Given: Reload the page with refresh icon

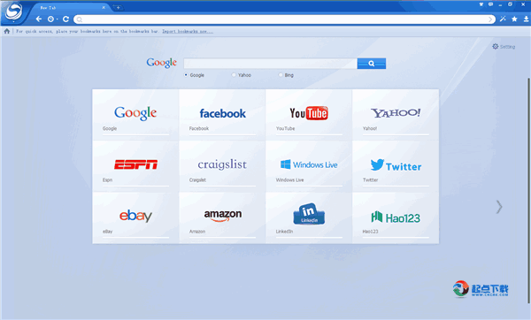Looking at the screenshot, I should 66,19.
